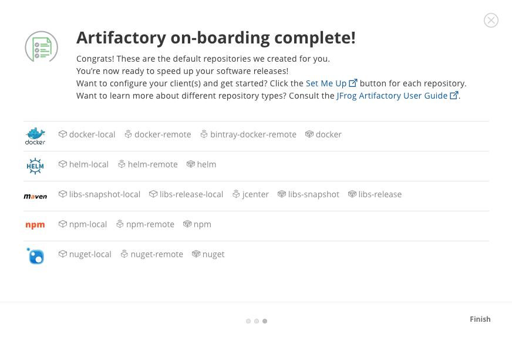512x337 pixels.
Task: Select the npm-remote repository
Action: point(150,224)
